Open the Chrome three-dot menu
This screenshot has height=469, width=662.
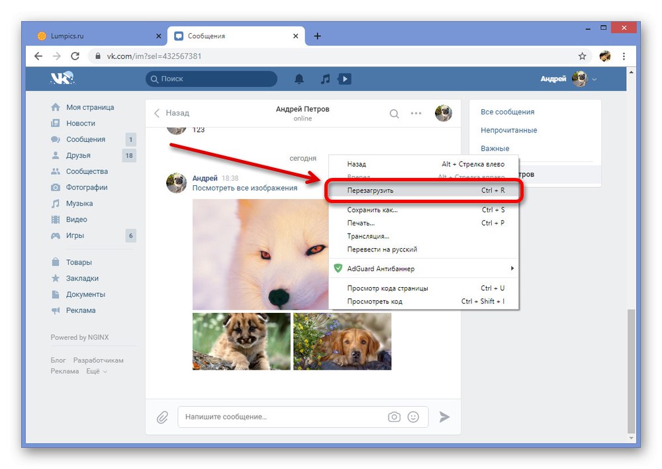(x=624, y=56)
